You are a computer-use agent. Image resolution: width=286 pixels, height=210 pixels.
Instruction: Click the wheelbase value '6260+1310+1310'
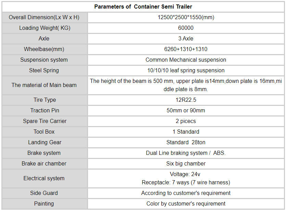(x=186, y=49)
